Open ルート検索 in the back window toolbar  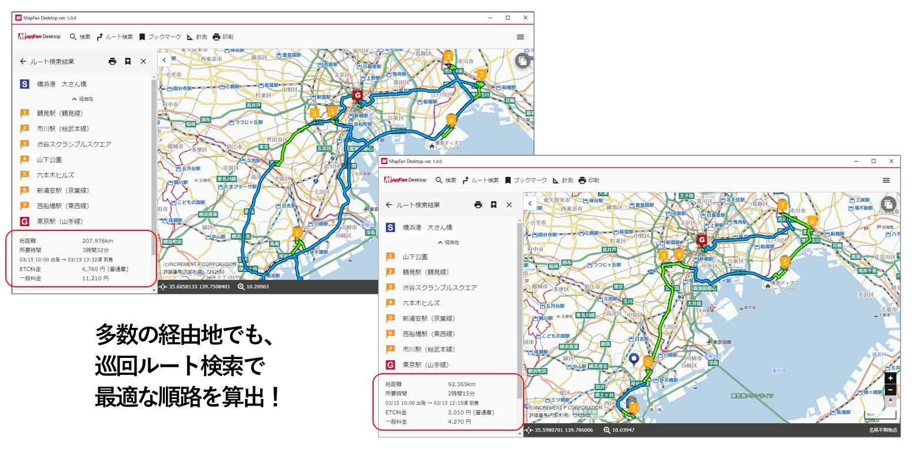point(115,36)
